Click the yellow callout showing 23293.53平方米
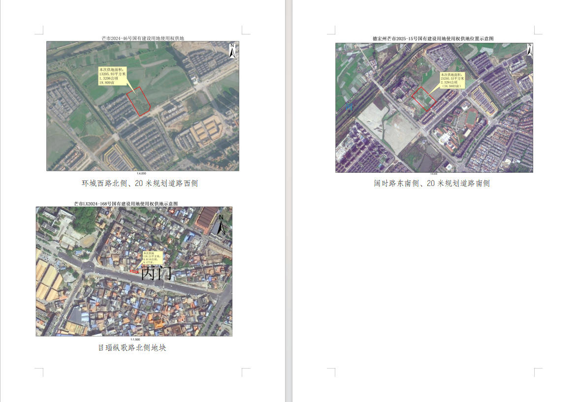 (452, 80)
